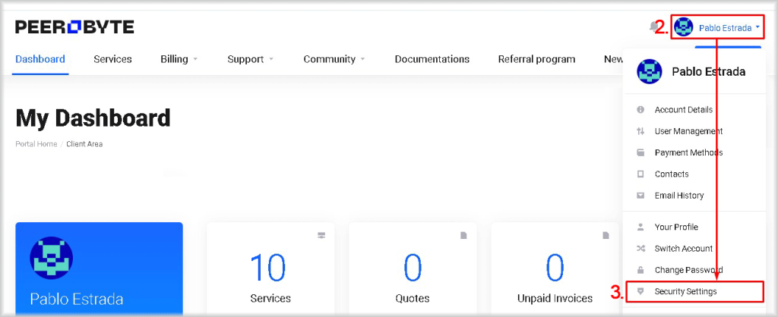Open the Community dropdown menu
778x317 pixels.
[x=334, y=59]
